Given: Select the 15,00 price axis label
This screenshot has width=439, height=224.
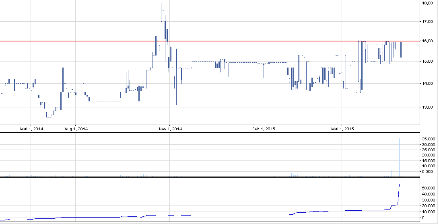Looking at the screenshot, I should pos(427,62).
